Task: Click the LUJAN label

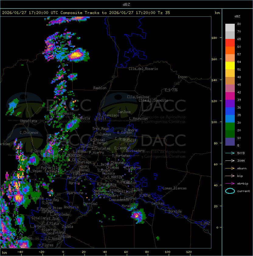Action: point(75,172)
